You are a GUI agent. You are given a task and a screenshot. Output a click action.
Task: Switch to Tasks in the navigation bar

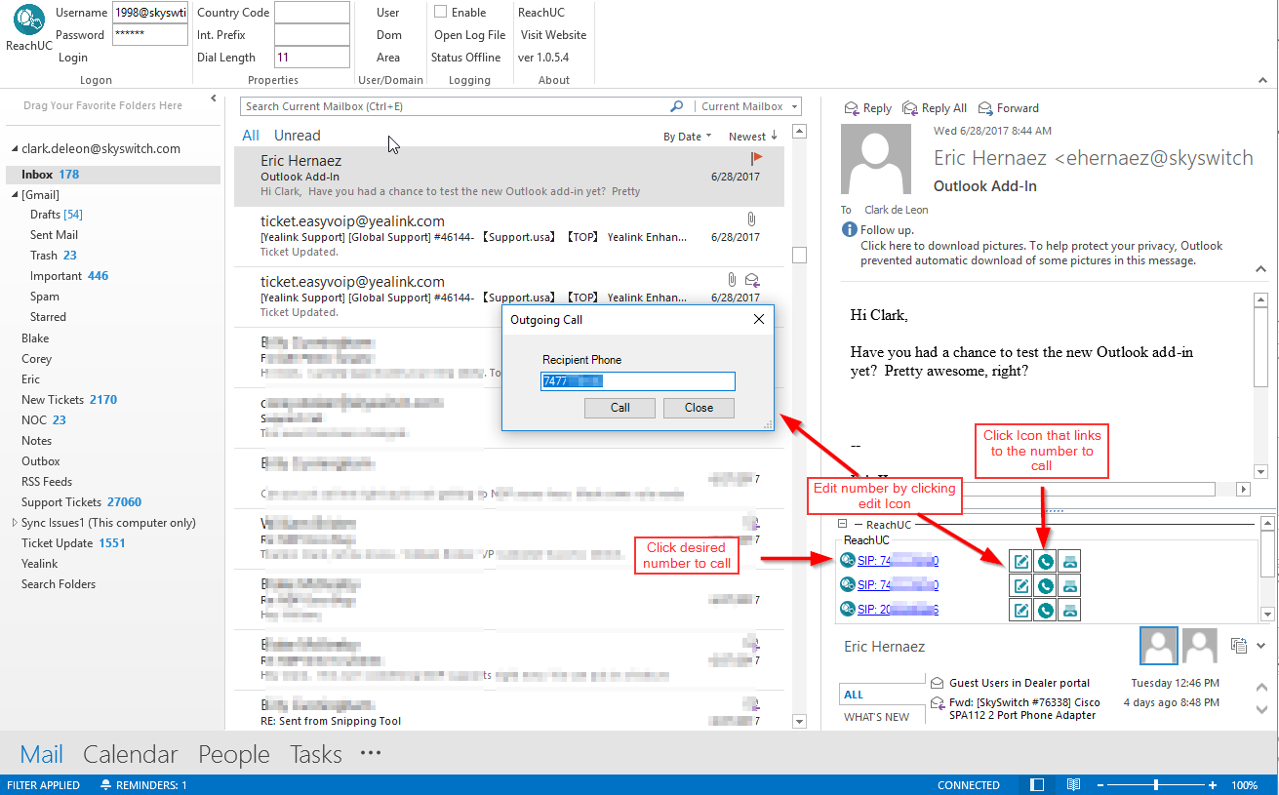(316, 754)
